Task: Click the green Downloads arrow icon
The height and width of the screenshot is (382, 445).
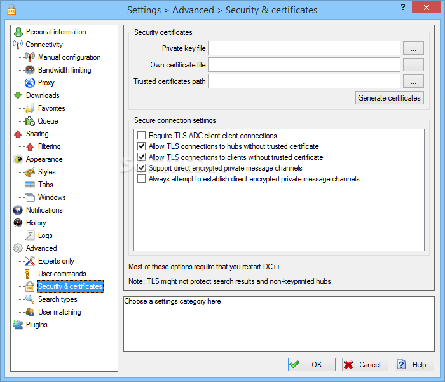Action: click(18, 95)
